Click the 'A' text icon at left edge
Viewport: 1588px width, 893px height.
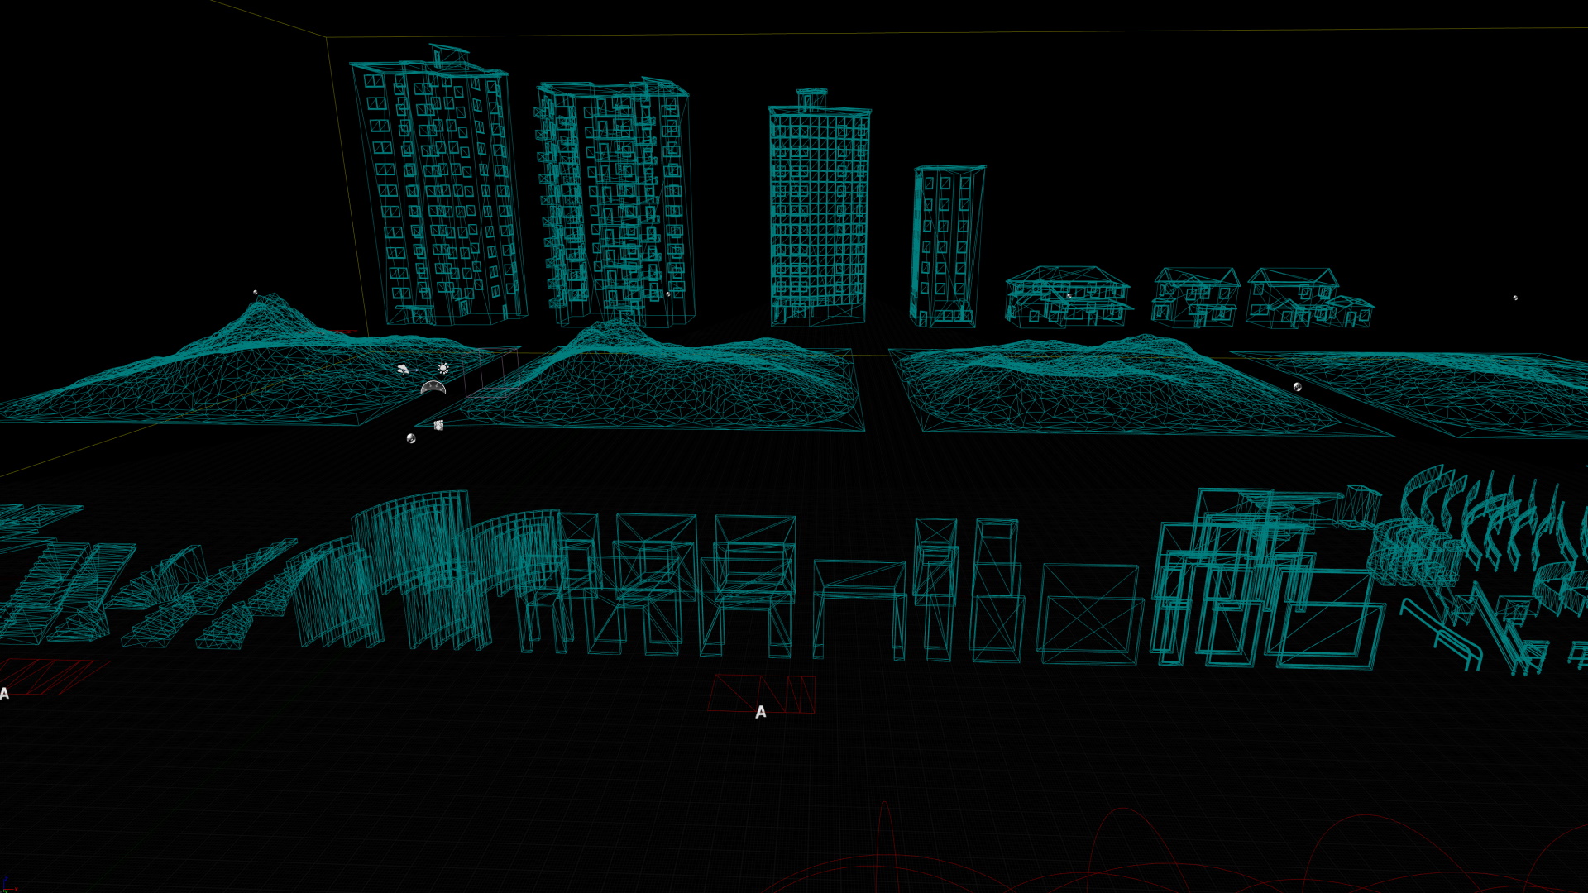[x=4, y=694]
